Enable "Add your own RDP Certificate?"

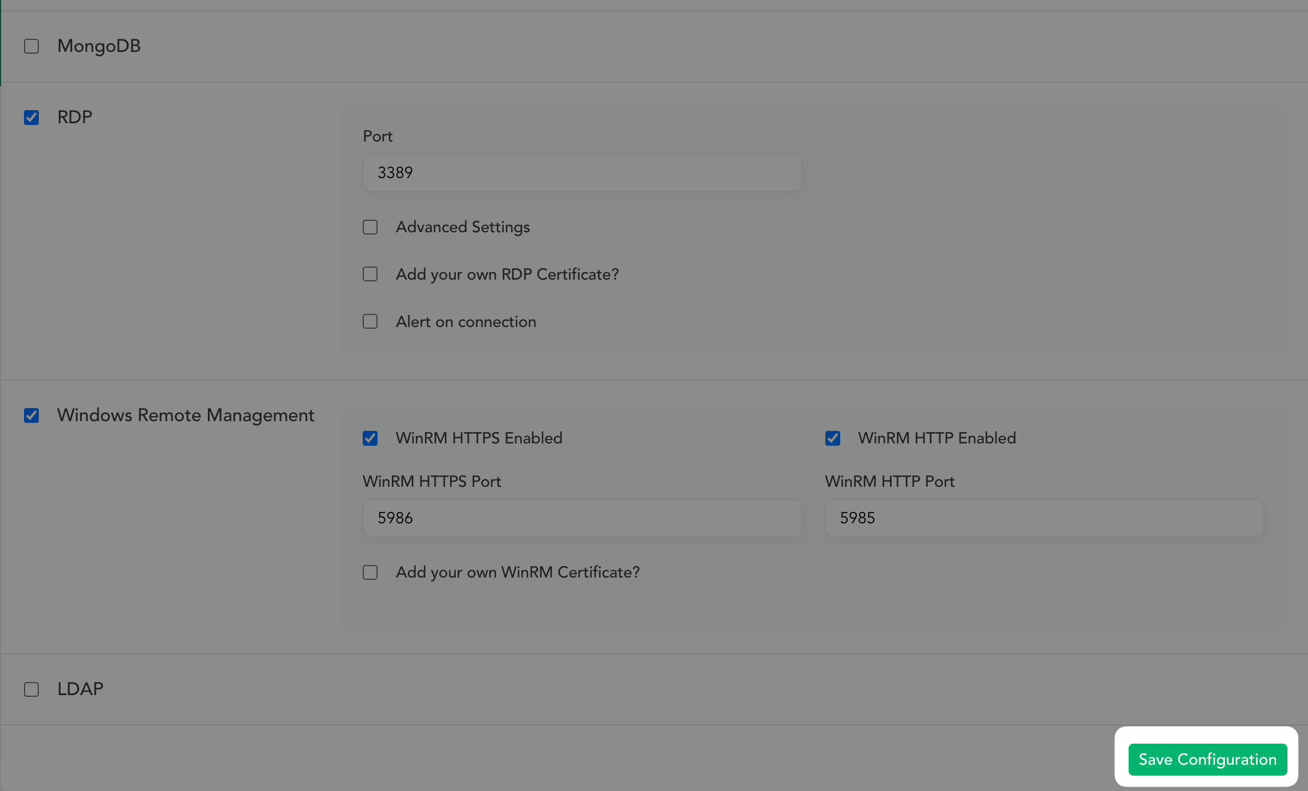(370, 274)
